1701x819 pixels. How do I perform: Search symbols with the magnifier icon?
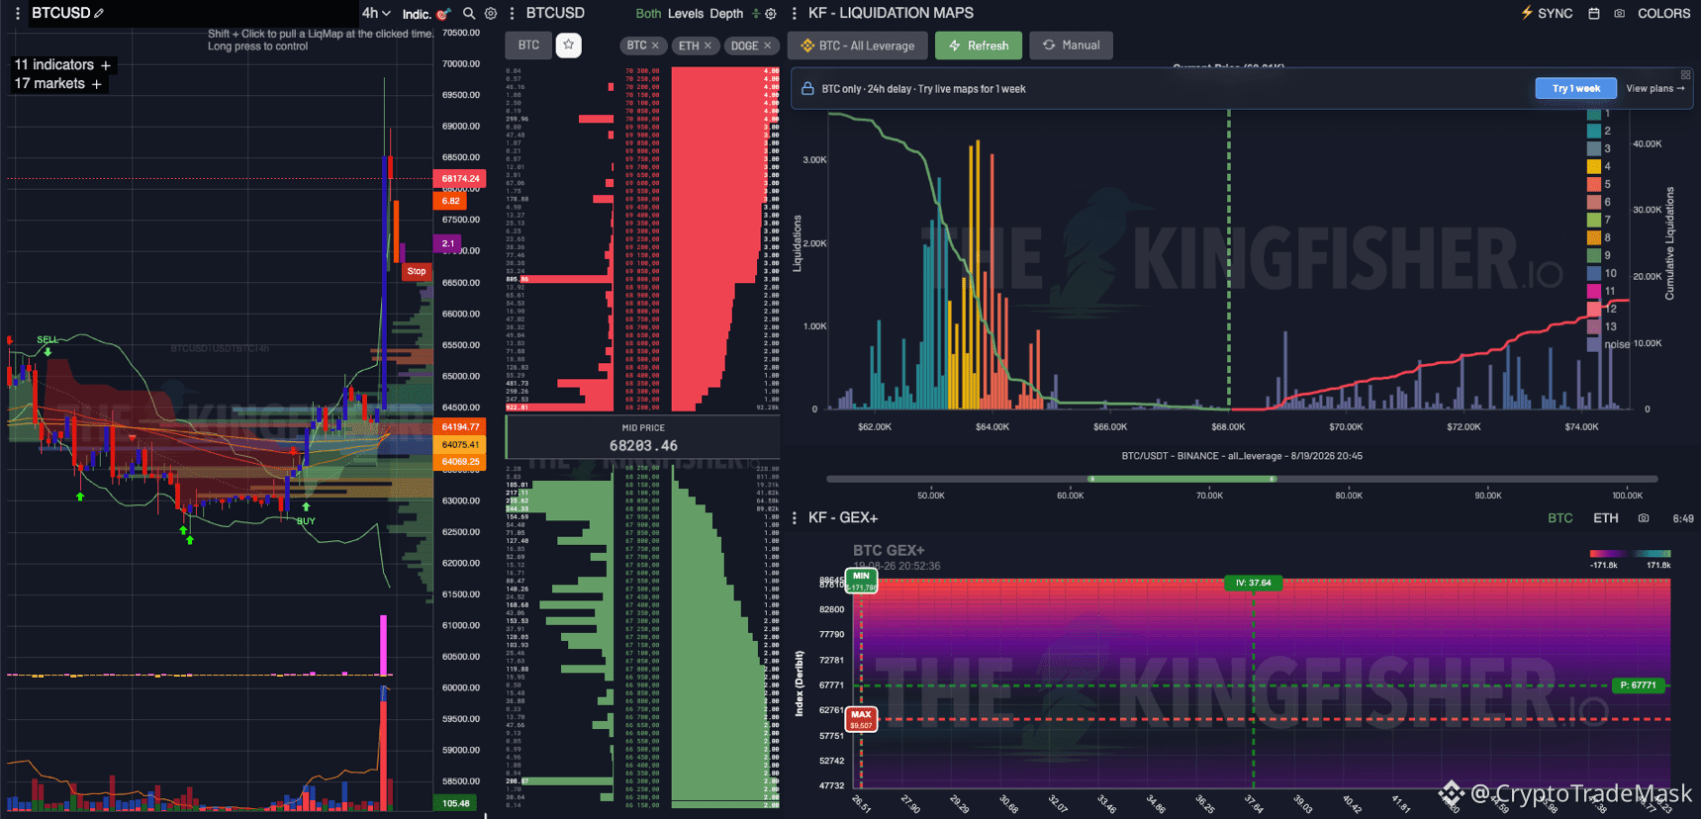tap(469, 14)
